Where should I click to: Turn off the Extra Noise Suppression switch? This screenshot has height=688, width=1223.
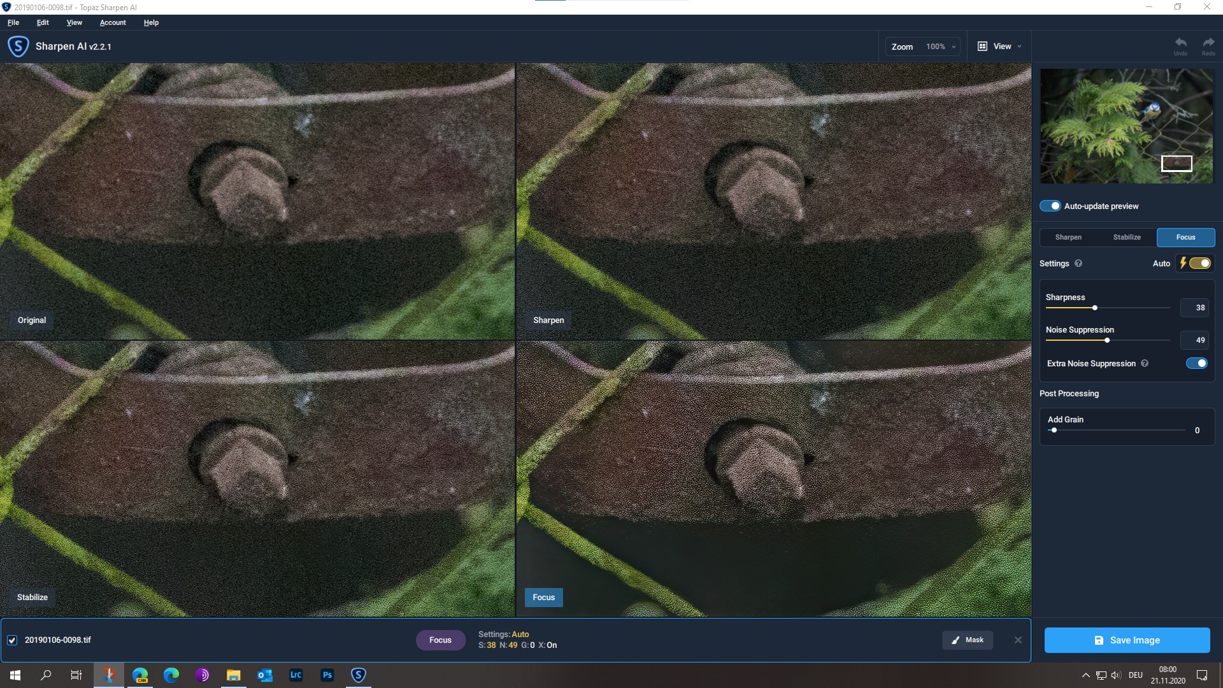click(1196, 363)
